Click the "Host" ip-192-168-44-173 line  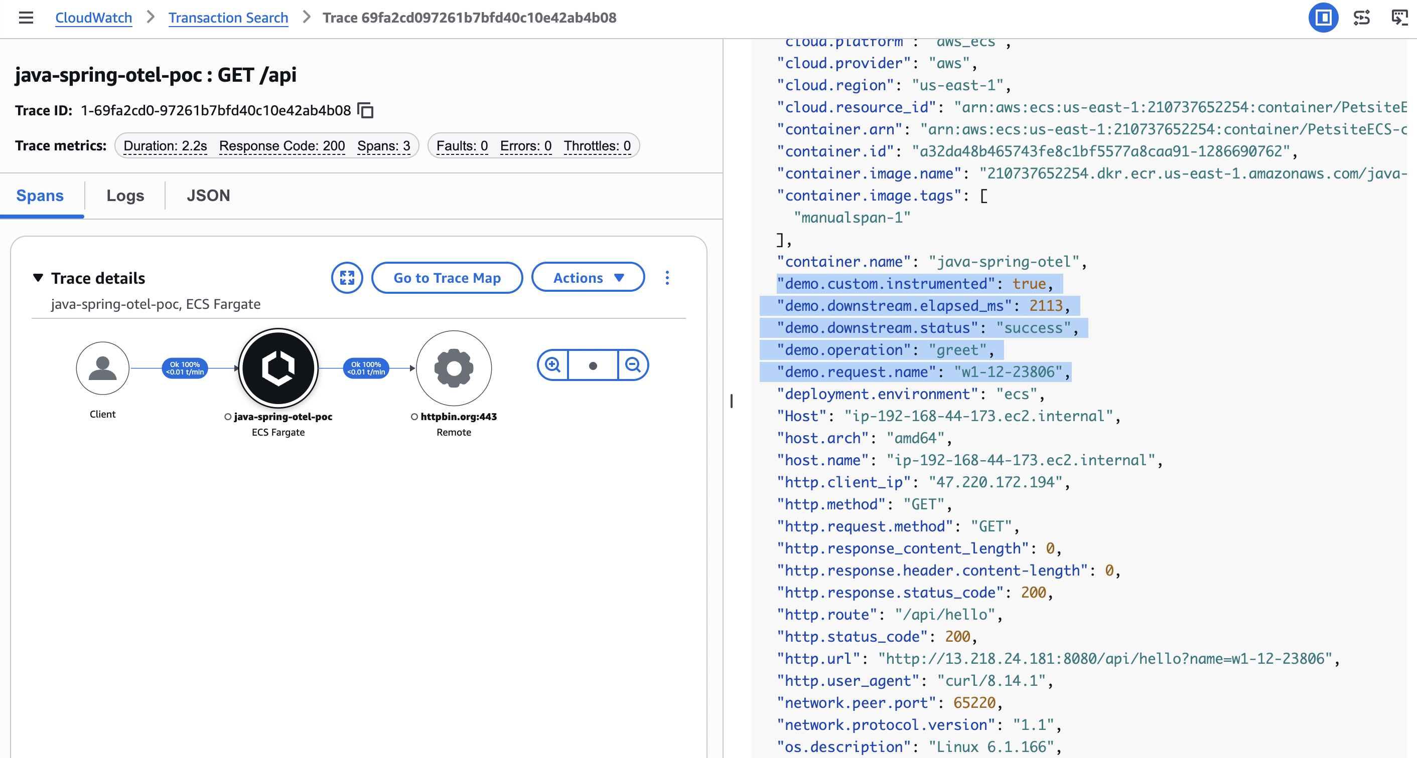[x=949, y=416]
